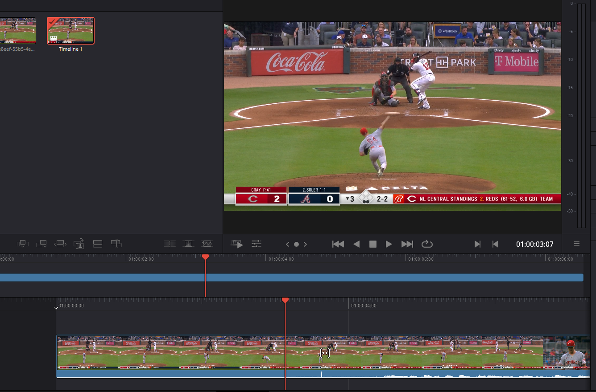Click 01:00:02:00 on the upper ruler
This screenshot has width=596, height=392.
coord(141,259)
